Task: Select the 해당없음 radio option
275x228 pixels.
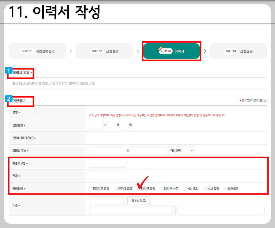Action: 226,188
